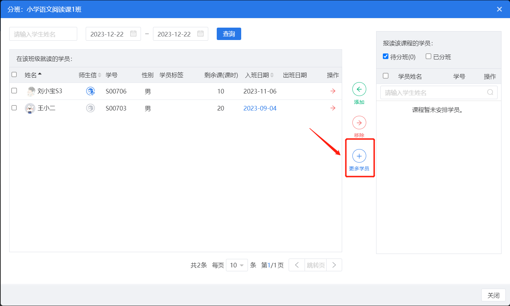Viewport: 510px width, 306px height.
Task: Click the 更多学员 plus icon
Action: [359, 155]
